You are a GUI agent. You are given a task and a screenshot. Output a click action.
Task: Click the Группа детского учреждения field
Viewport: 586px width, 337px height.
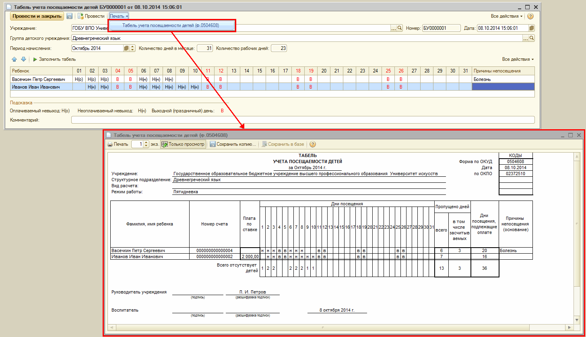coord(297,38)
